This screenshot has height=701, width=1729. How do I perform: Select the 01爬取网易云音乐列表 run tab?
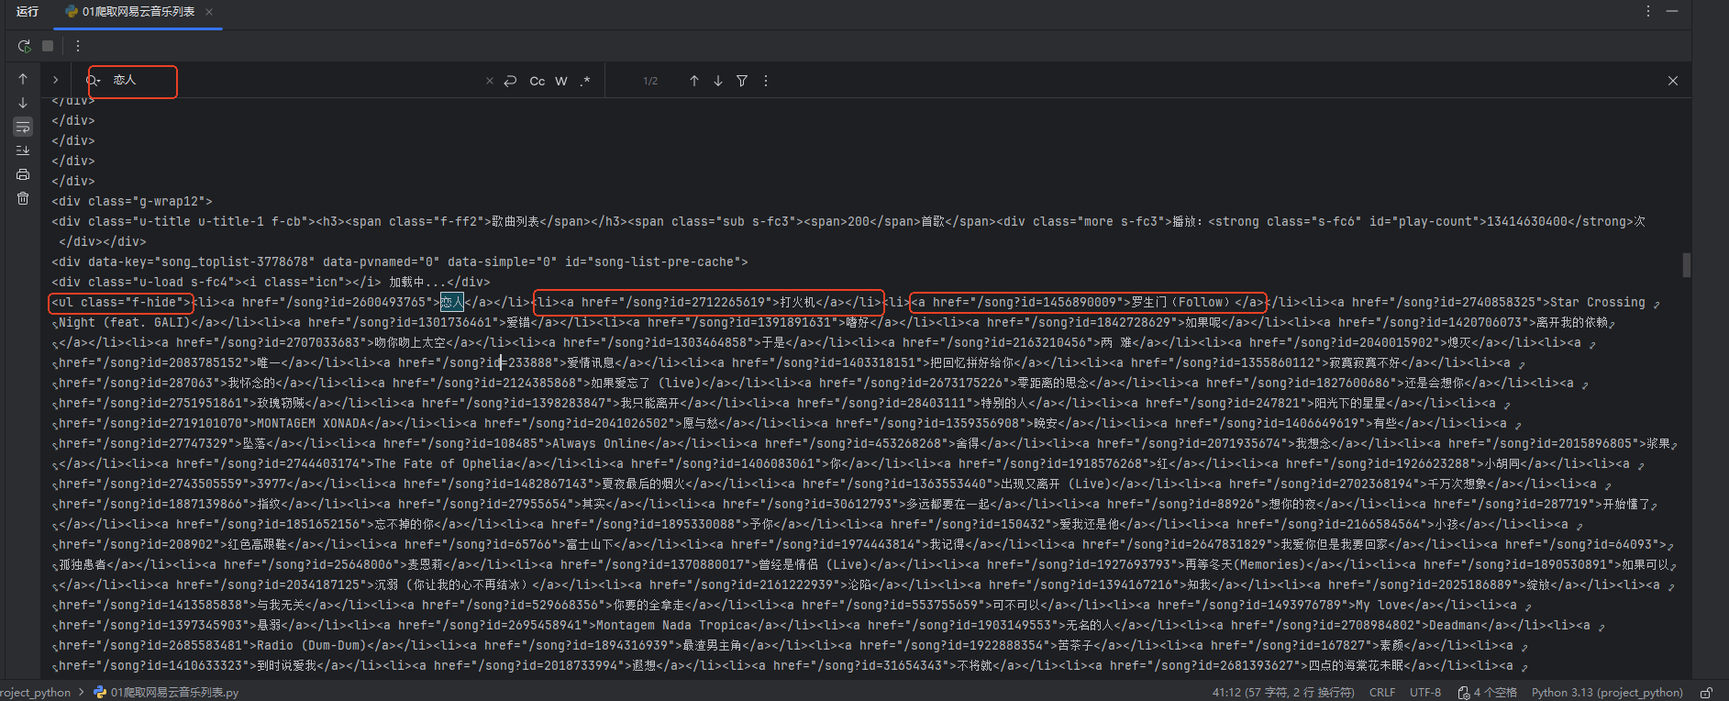(x=139, y=12)
